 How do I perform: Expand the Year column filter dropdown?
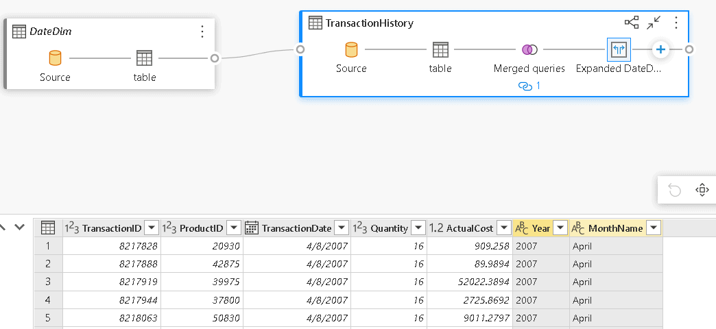560,228
